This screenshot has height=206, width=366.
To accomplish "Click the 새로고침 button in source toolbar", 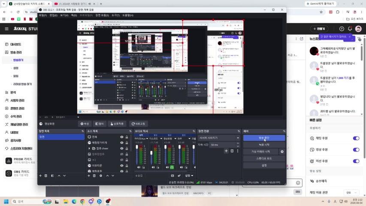I will click(x=139, y=124).
